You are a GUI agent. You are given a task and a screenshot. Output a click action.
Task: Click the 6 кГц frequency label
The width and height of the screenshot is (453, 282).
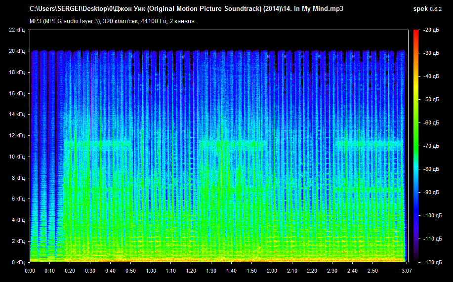click(18, 199)
